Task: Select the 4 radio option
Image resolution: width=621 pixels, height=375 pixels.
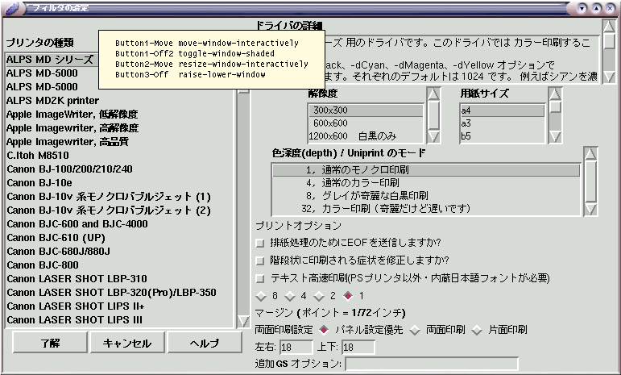Action: point(290,296)
